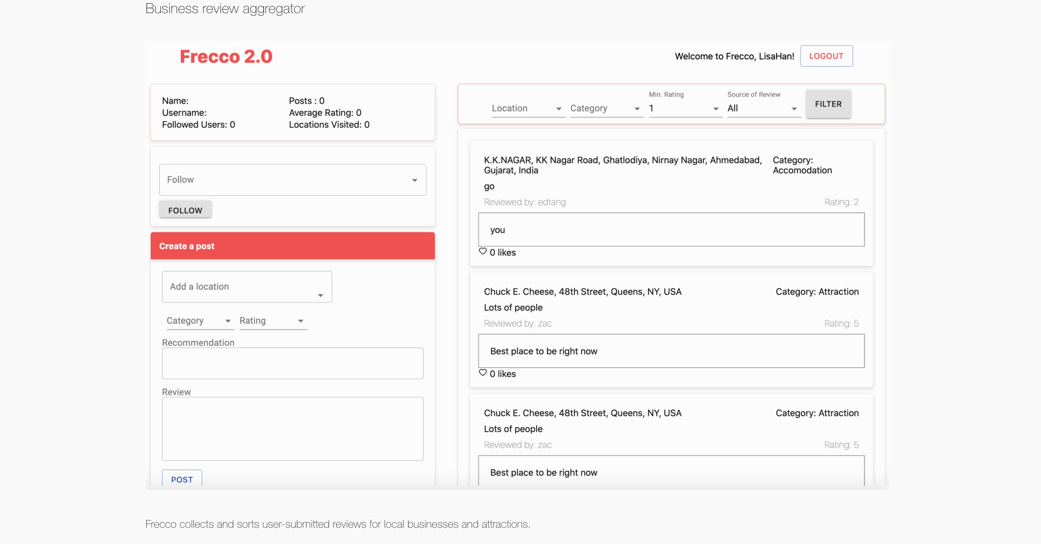Image resolution: width=1041 pixels, height=544 pixels.
Task: Submit with the POST button
Action: tap(182, 479)
